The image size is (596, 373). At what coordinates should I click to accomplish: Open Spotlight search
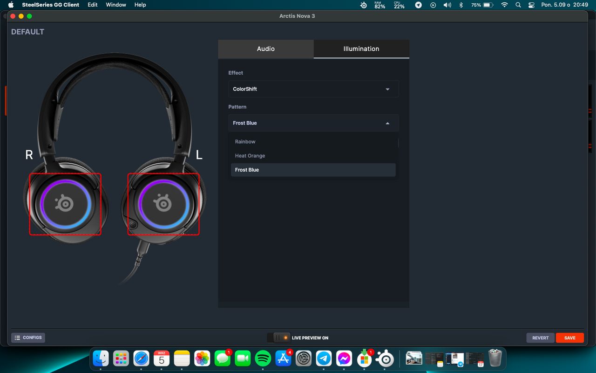[x=518, y=5]
